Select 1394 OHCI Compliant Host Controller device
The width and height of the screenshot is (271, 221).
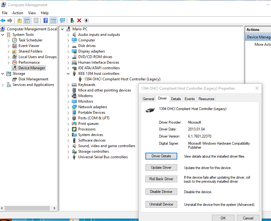coord(122,79)
